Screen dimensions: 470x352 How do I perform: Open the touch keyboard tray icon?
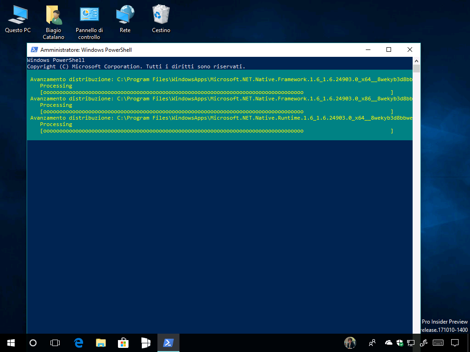click(x=438, y=343)
